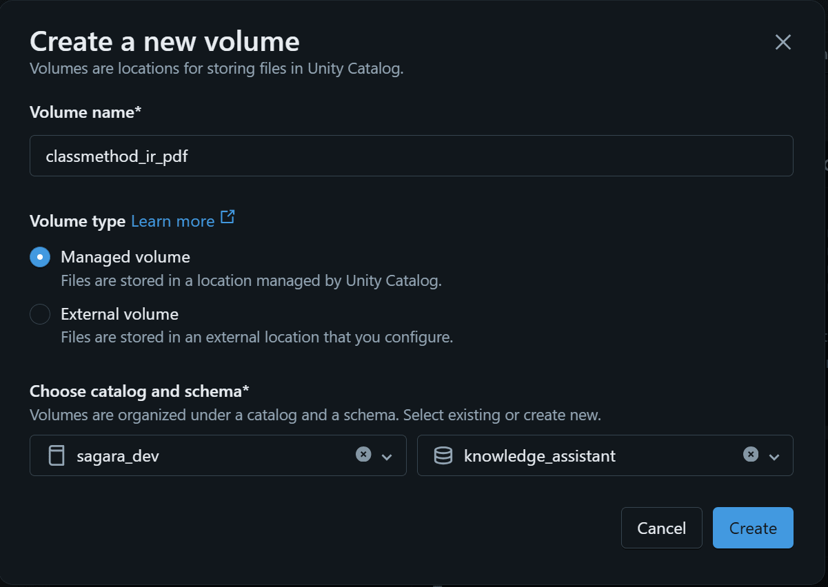Open the Learn more link

pos(172,221)
